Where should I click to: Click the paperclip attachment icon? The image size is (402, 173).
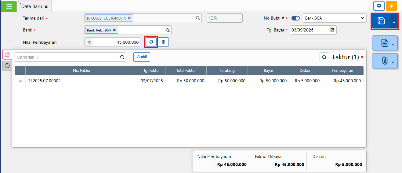pyautogui.click(x=385, y=61)
